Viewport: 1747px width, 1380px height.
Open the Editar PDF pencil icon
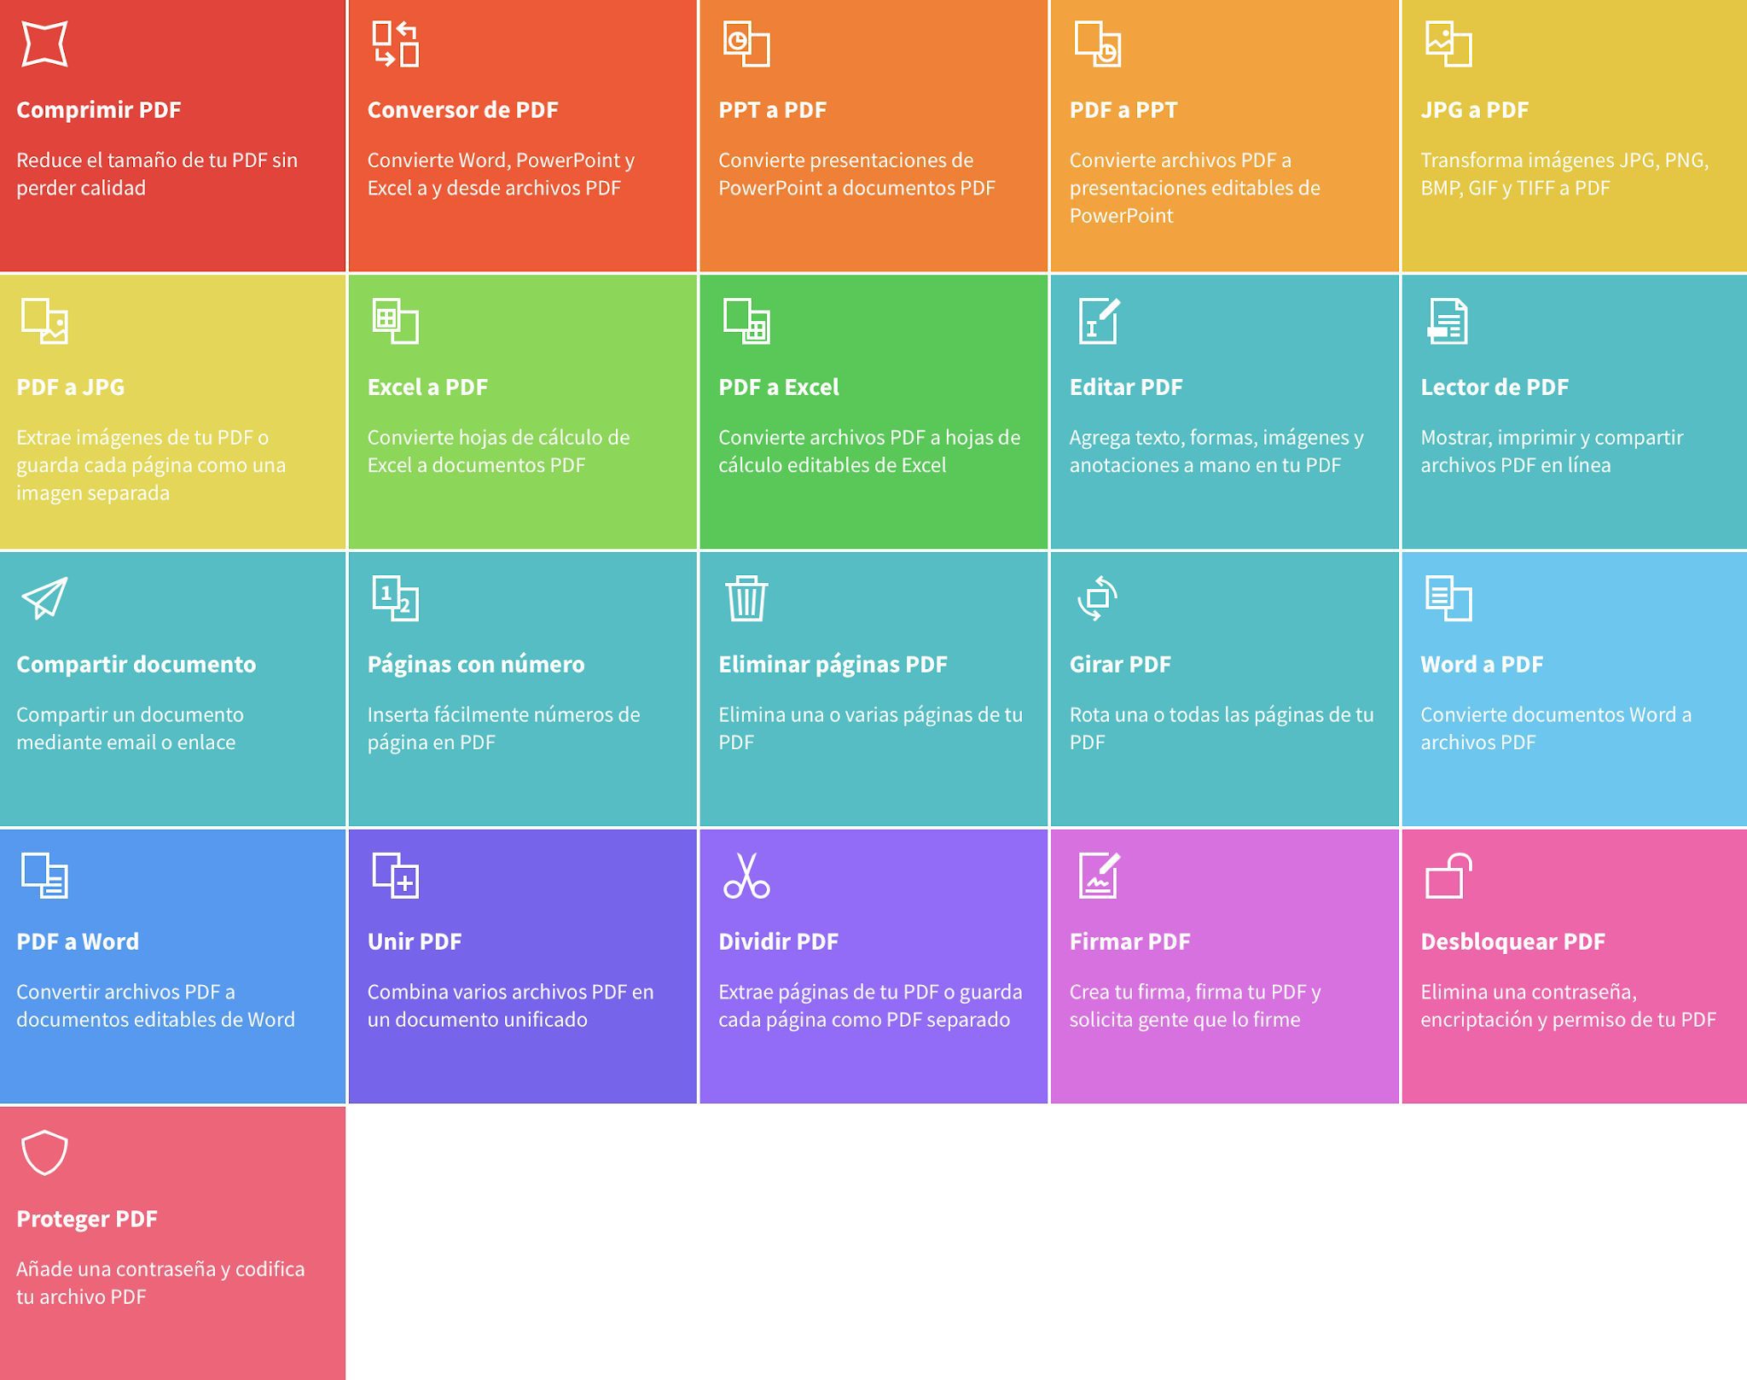pyautogui.click(x=1098, y=321)
